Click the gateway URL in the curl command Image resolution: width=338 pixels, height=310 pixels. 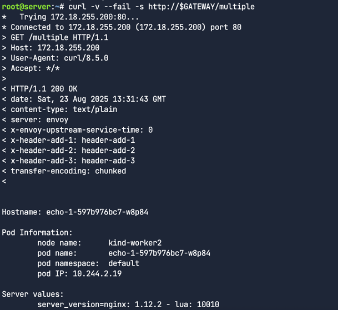point(201,7)
